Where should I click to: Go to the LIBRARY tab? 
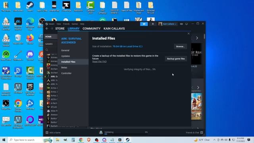73,29
